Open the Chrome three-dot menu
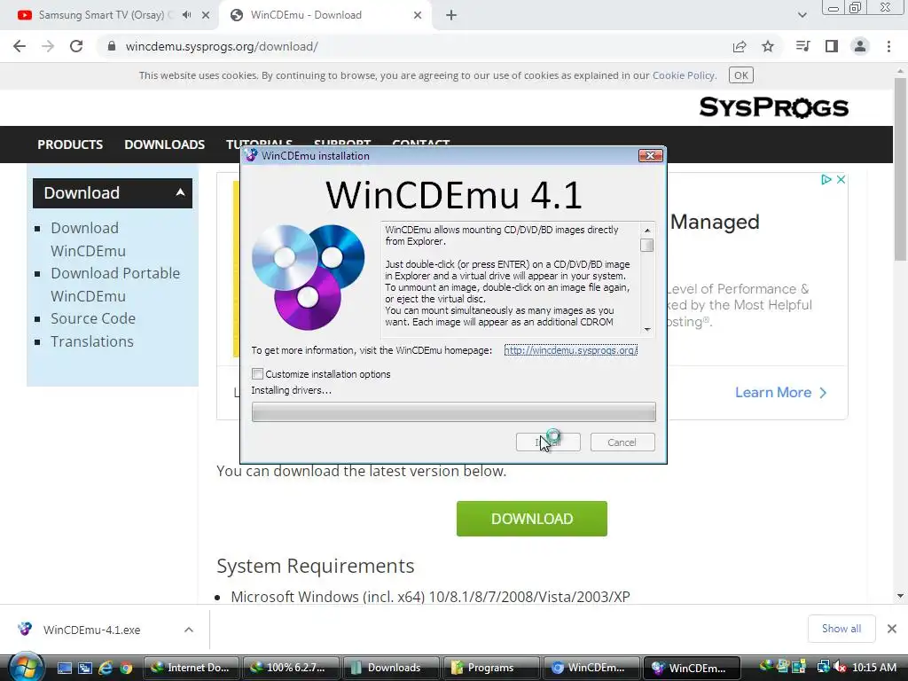Screen dimensions: 908x681 pos(888,46)
